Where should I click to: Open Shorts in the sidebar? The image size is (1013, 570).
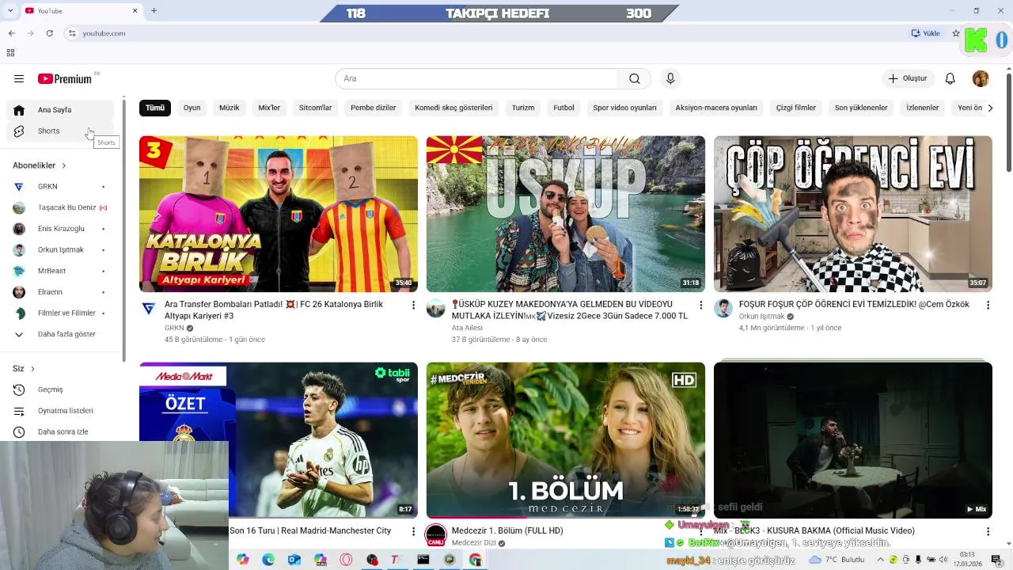[x=59, y=131]
